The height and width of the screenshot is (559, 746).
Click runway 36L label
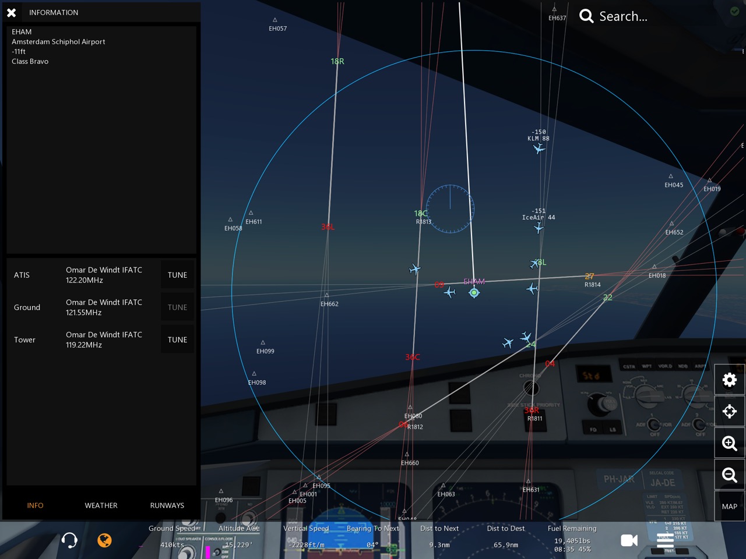point(328,227)
